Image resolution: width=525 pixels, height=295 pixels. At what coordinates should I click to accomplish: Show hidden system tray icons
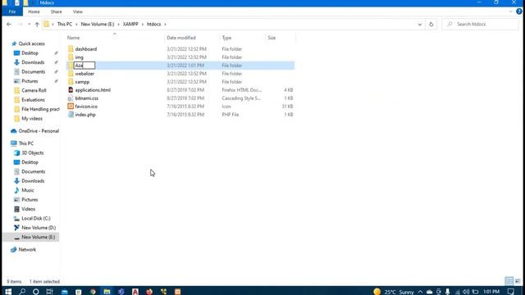point(420,292)
